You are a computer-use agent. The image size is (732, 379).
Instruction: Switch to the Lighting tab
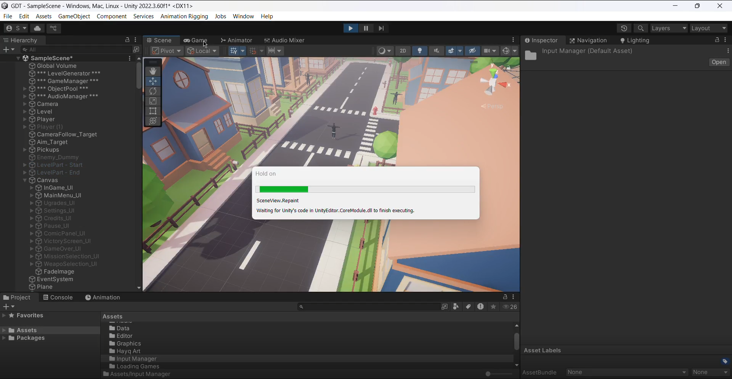(x=635, y=40)
